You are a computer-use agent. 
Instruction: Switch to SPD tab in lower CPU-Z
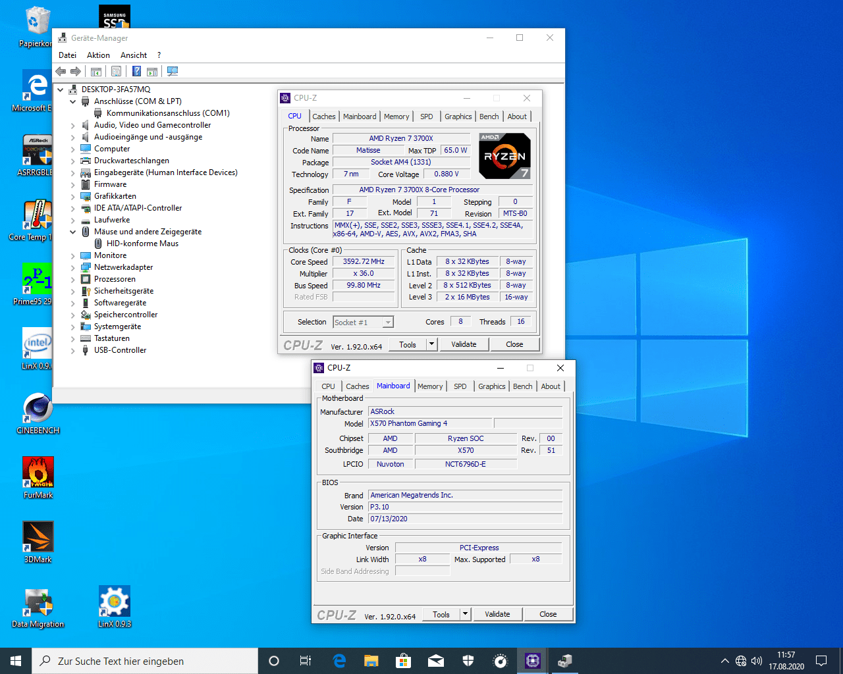pyautogui.click(x=460, y=386)
